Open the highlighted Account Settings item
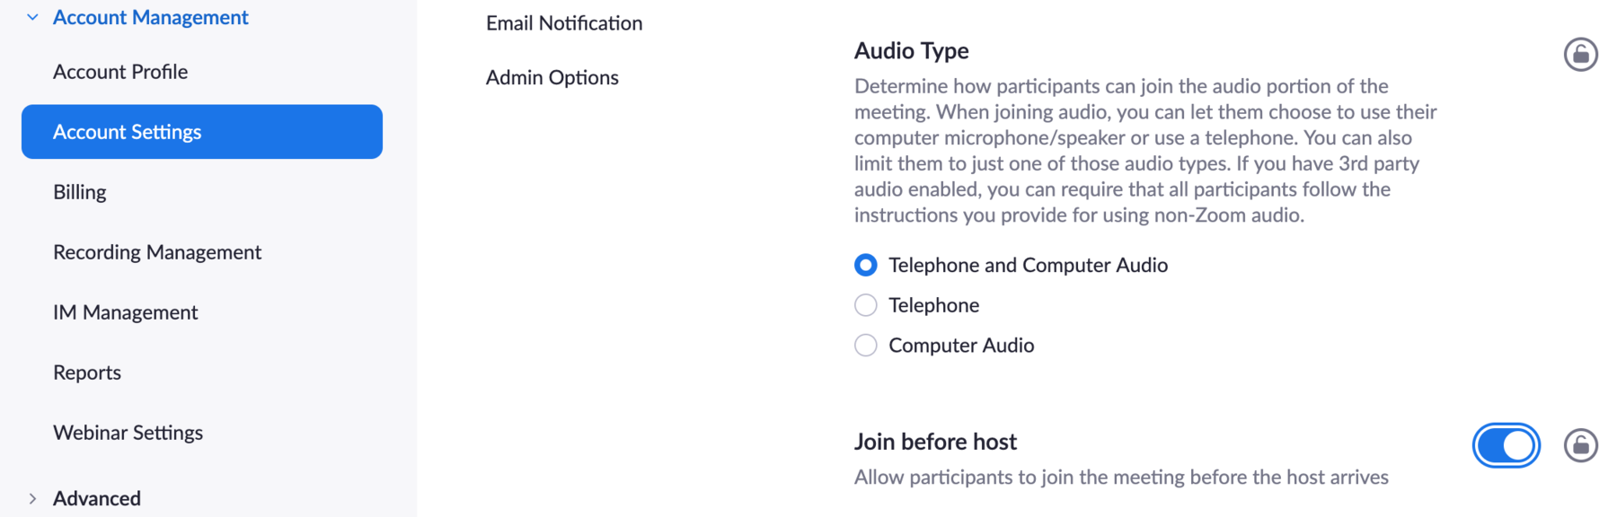This screenshot has height=517, width=1617. click(x=202, y=132)
